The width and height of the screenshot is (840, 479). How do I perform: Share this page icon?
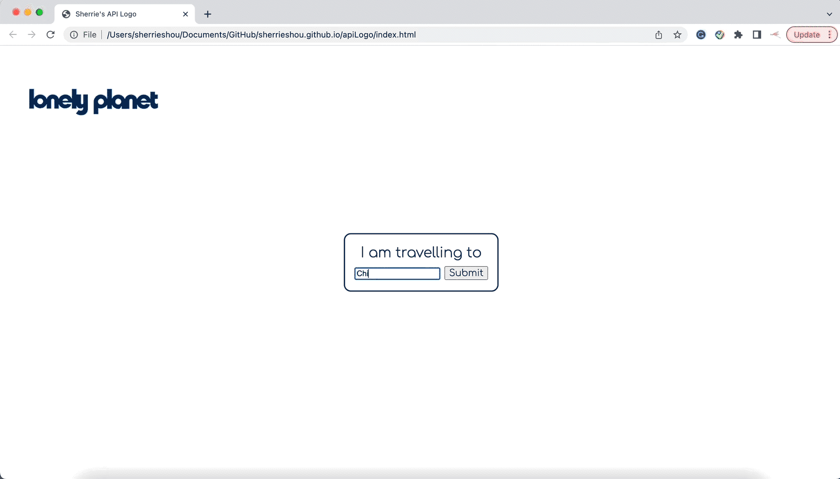pyautogui.click(x=659, y=35)
